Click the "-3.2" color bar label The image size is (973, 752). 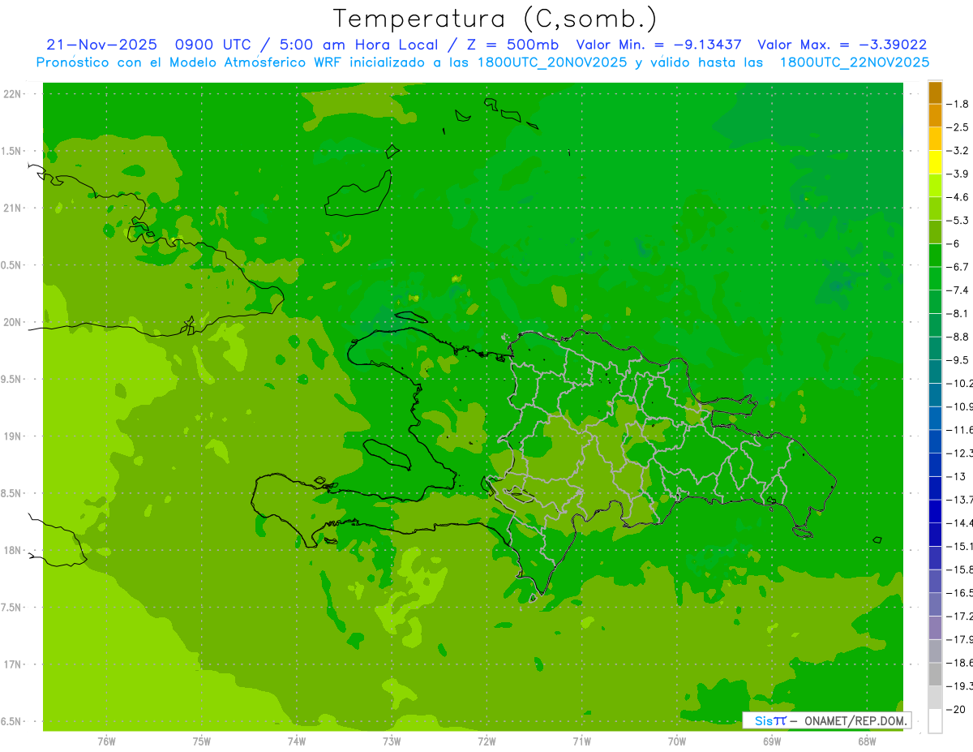[958, 150]
